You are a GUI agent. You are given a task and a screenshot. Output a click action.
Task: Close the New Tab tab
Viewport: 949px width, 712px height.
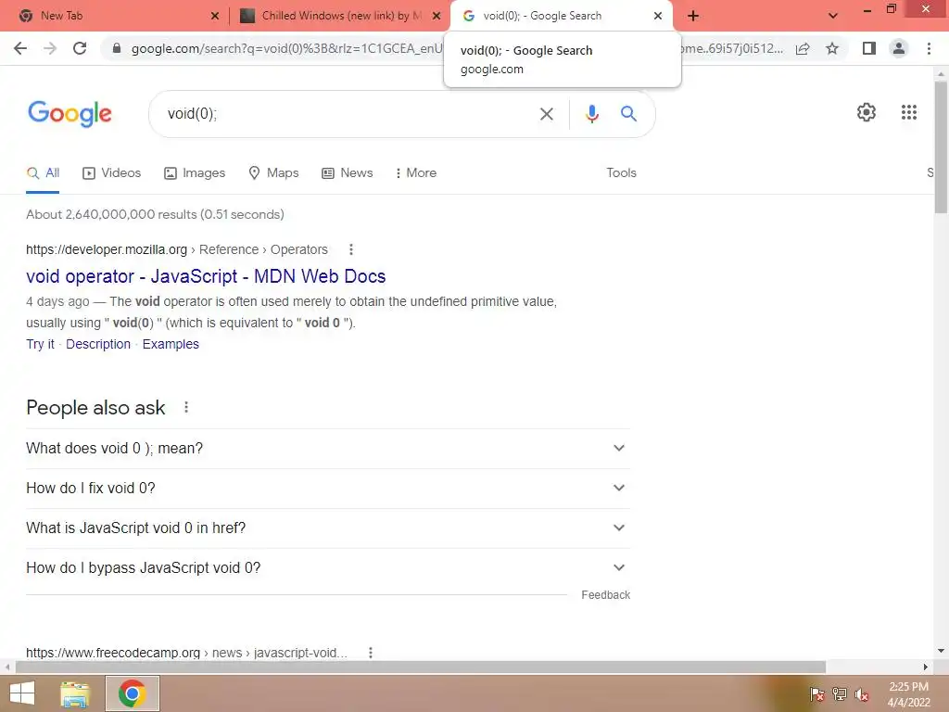pyautogui.click(x=215, y=16)
